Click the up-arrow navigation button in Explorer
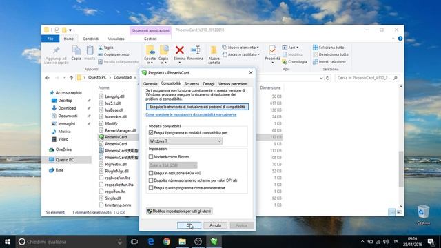The height and width of the screenshot is (248, 441). 71,78
